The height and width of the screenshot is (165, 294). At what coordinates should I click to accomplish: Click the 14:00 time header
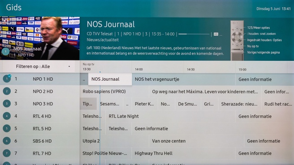[139, 69]
